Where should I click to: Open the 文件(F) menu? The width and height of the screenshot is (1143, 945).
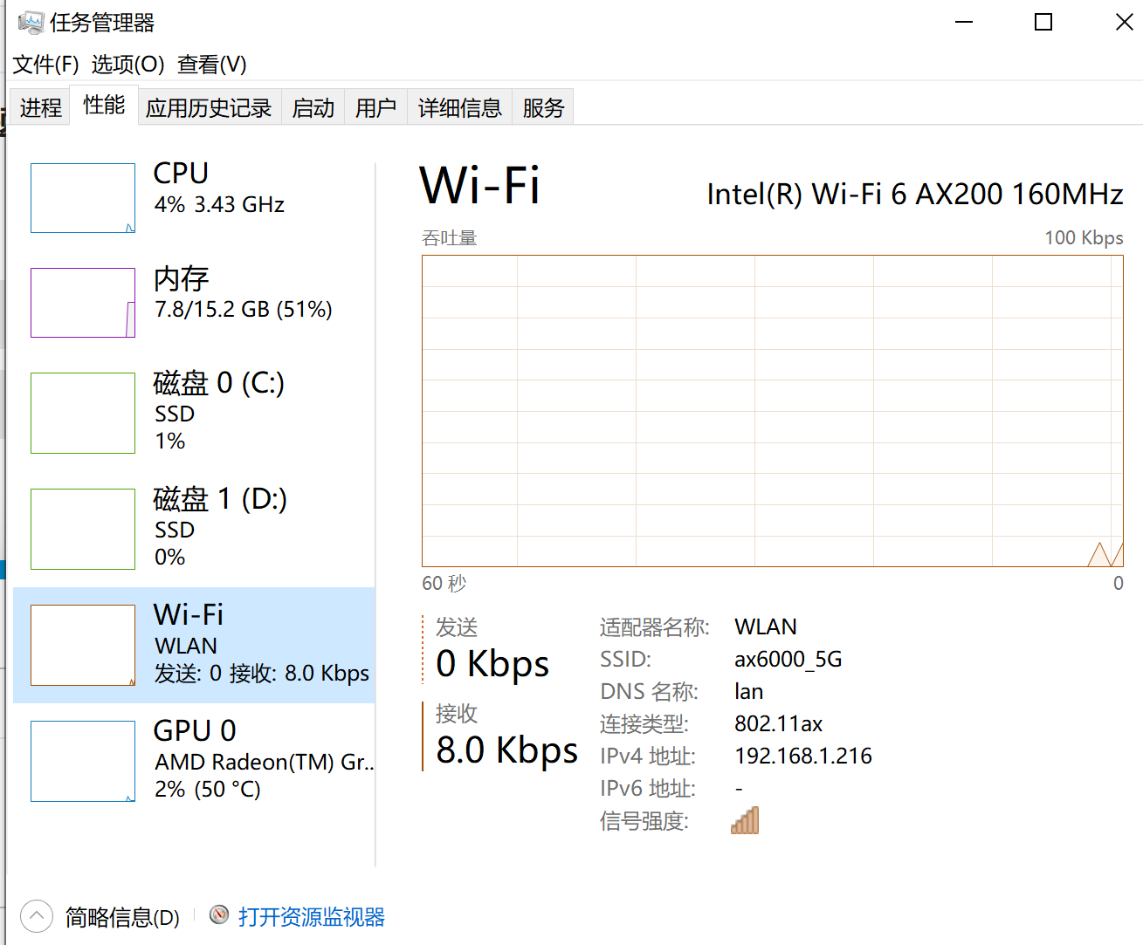point(46,65)
